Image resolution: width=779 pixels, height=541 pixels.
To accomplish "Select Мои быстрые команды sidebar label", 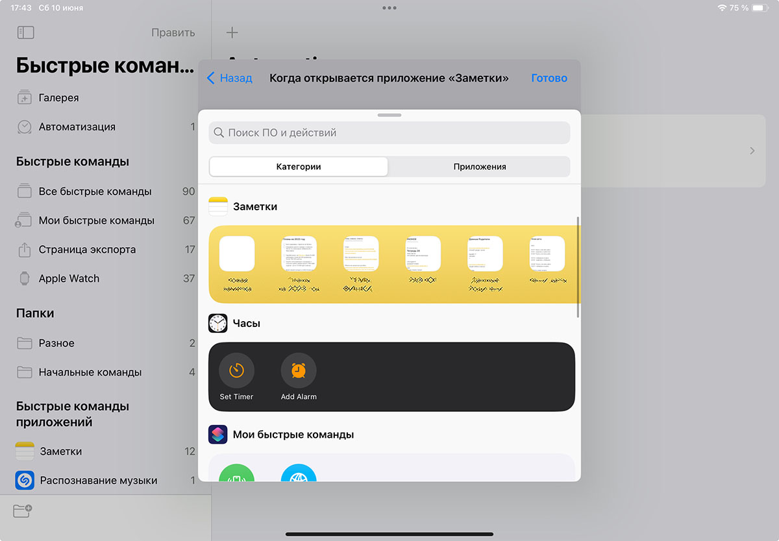I will coord(97,221).
